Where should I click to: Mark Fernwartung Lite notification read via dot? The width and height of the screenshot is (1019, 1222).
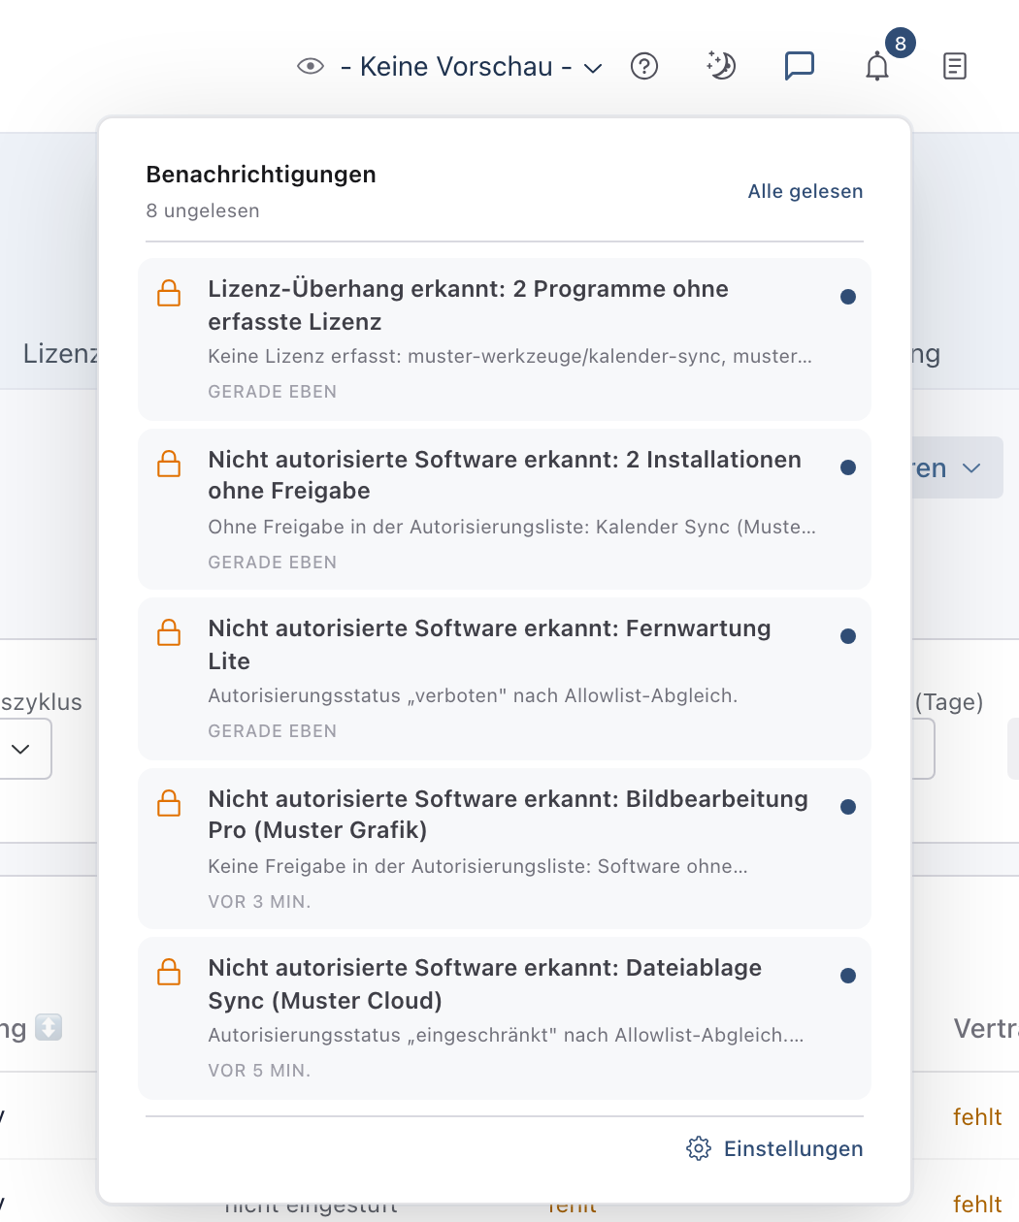848,636
